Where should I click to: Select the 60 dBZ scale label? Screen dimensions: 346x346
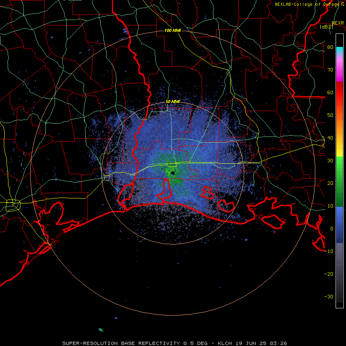pyautogui.click(x=330, y=92)
